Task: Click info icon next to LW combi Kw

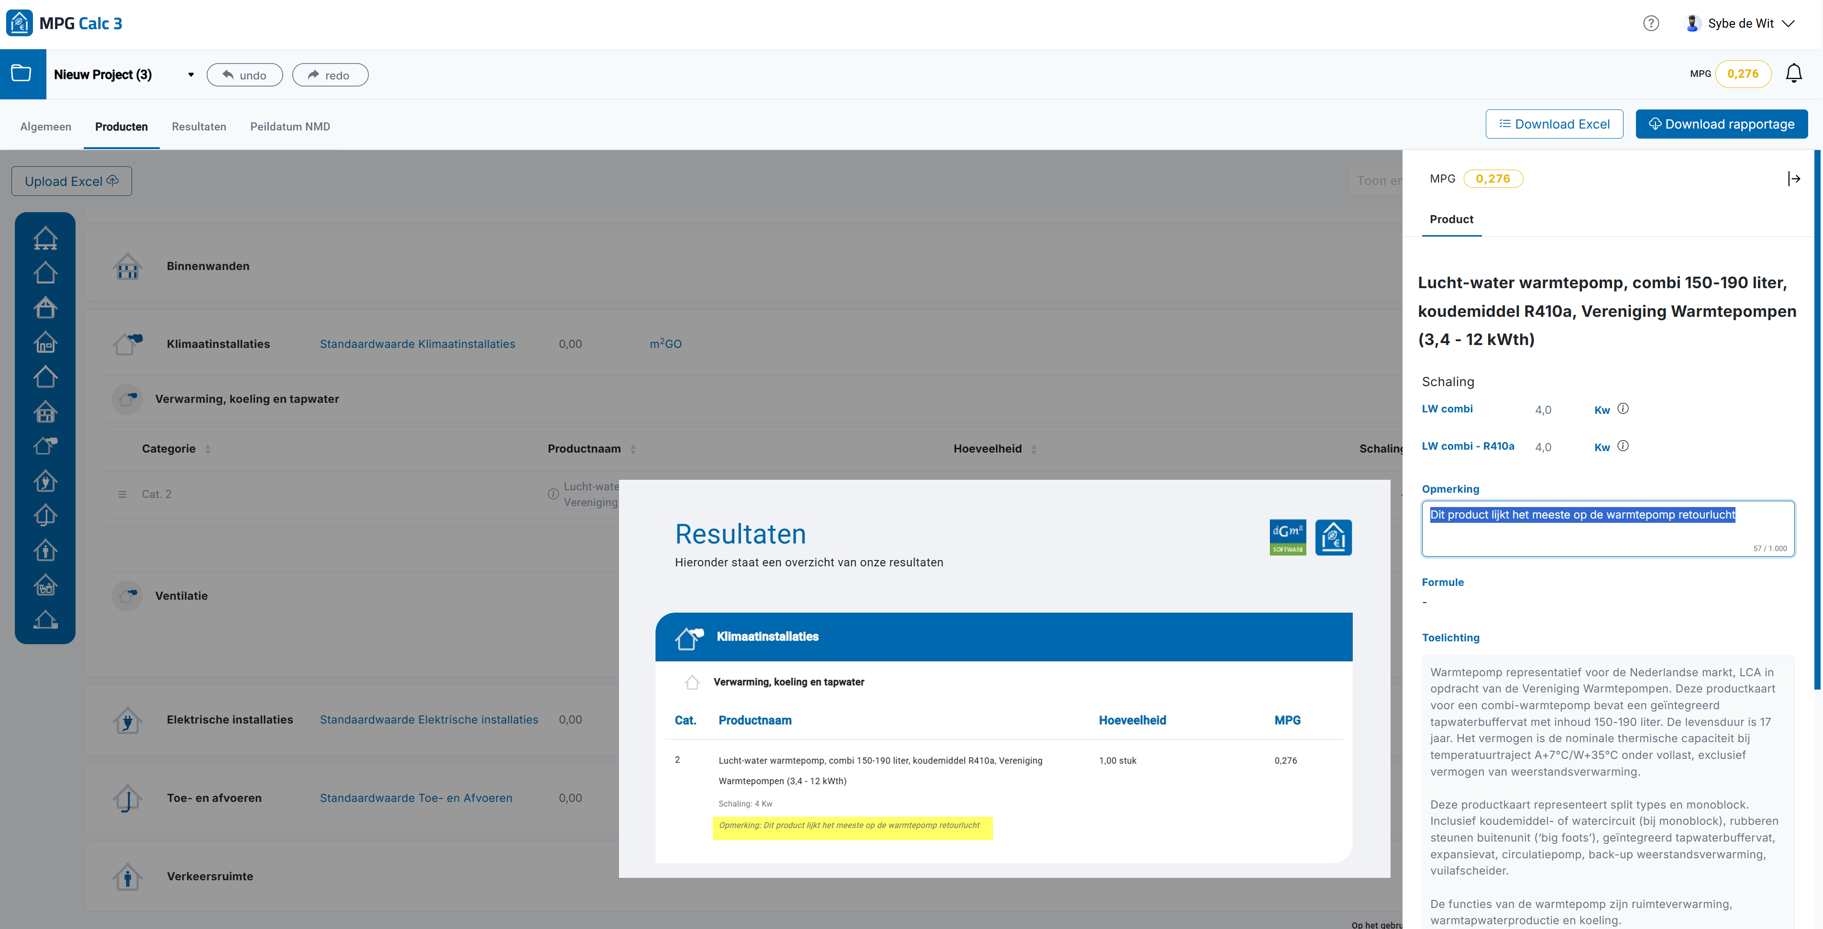Action: point(1624,409)
